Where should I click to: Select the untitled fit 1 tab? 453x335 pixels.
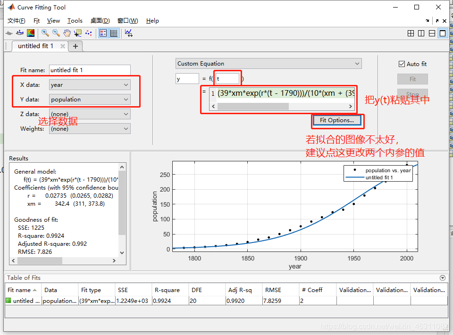coord(35,46)
